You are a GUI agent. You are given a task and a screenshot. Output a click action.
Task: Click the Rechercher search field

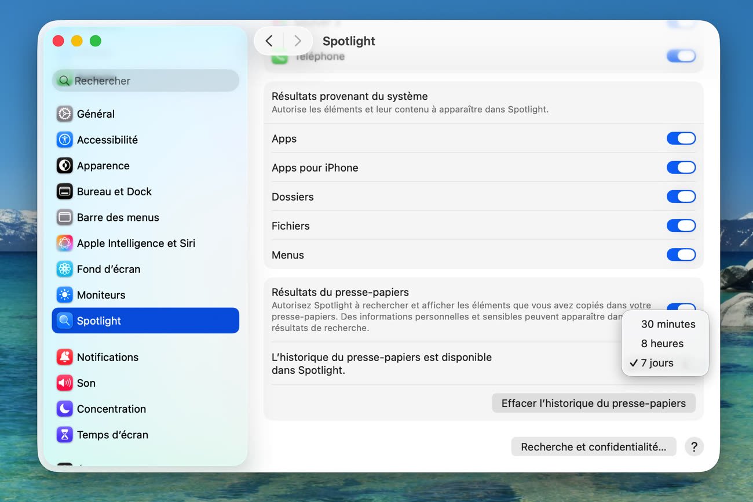click(x=145, y=81)
